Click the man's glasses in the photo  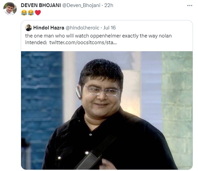coord(102,91)
